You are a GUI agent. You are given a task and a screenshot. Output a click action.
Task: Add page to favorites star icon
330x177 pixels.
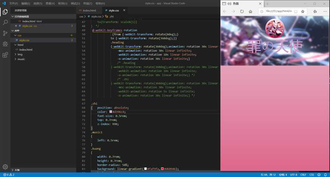point(302,11)
